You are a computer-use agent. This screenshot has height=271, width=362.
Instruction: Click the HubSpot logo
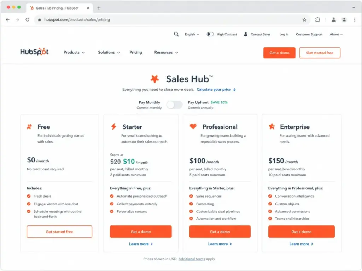[x=34, y=52]
